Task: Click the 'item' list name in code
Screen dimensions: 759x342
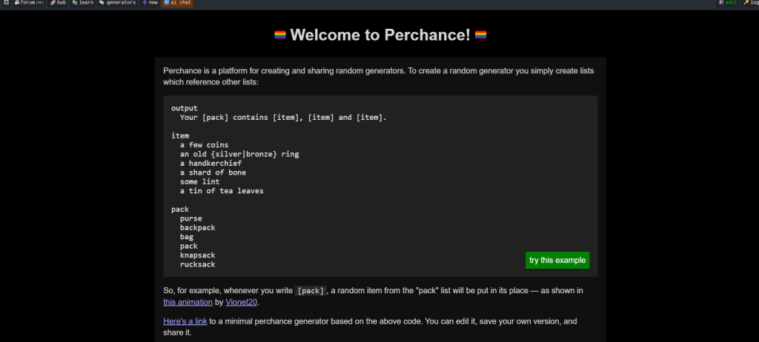Action: pos(180,136)
